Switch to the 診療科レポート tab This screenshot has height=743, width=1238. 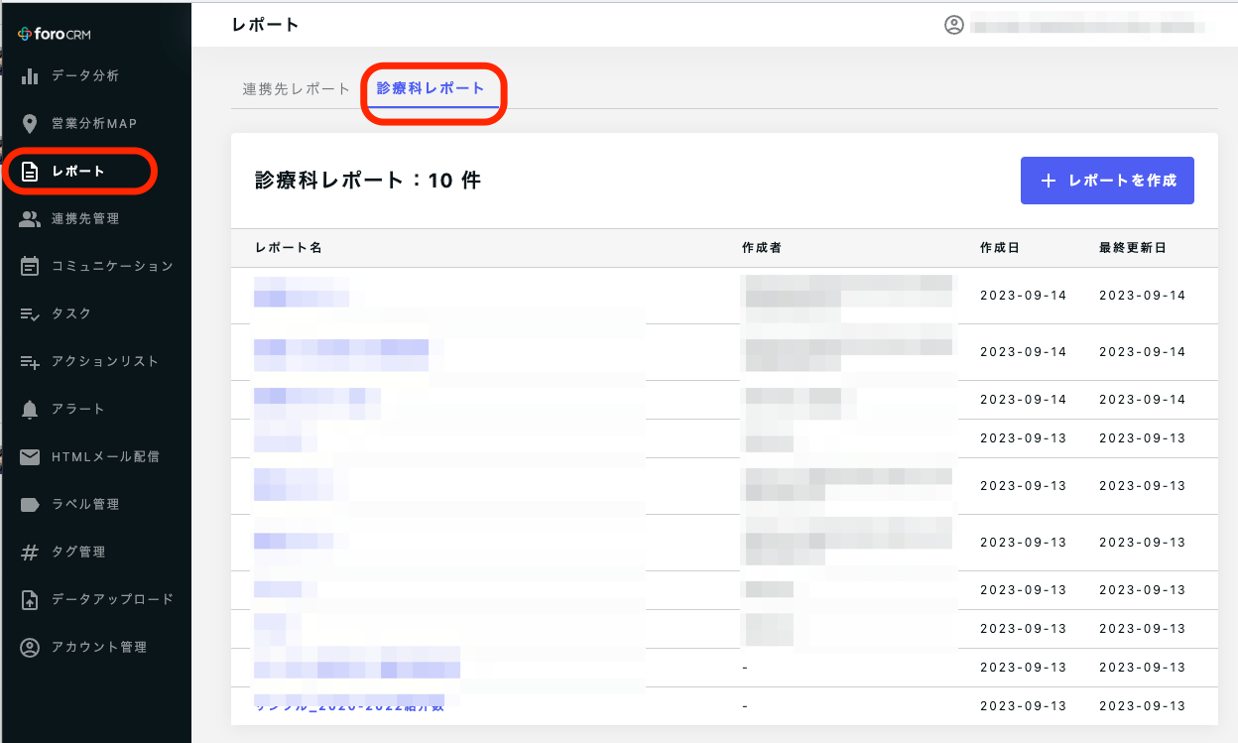pos(431,89)
